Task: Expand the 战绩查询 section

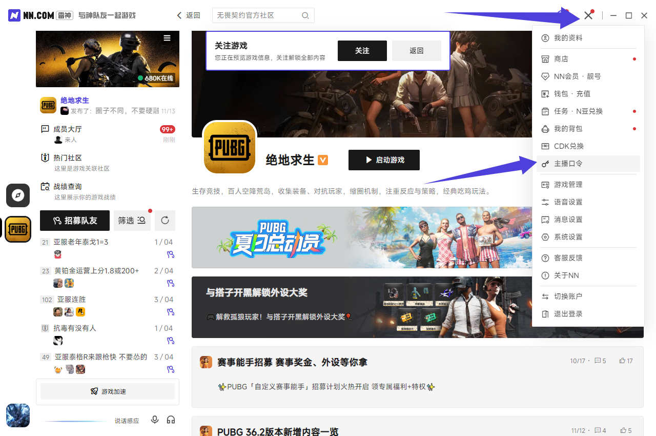Action: pos(68,187)
